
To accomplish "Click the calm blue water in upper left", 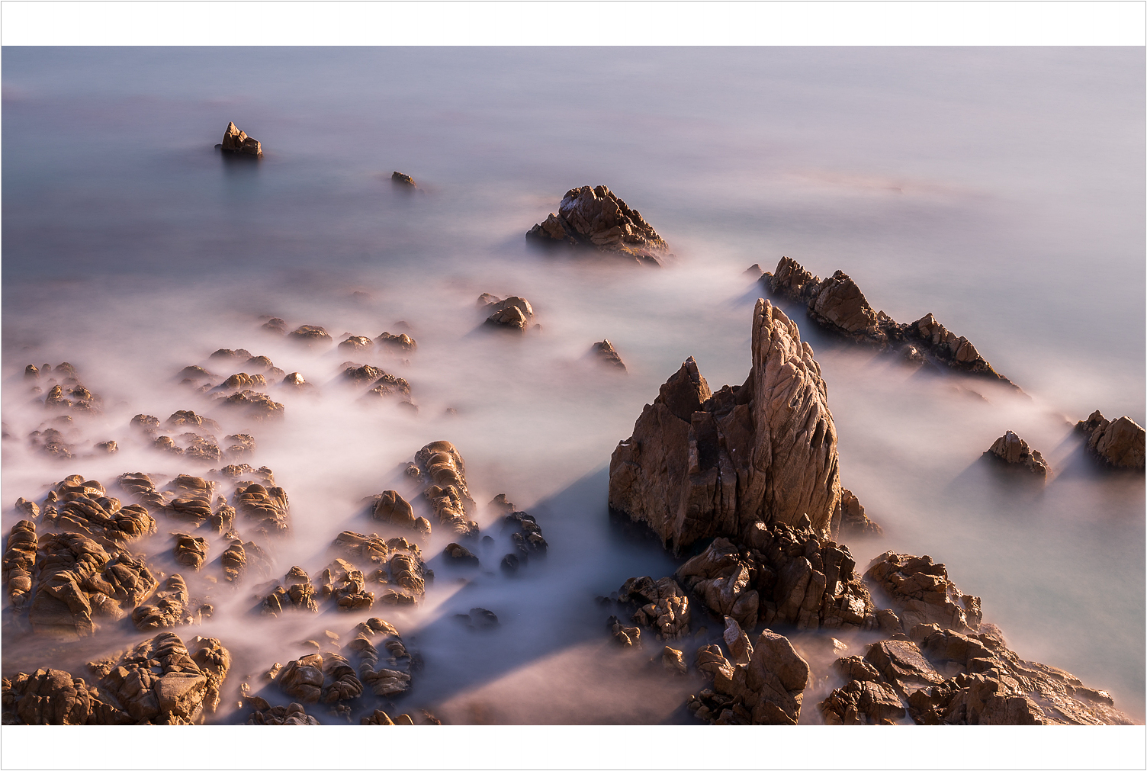I will [114, 191].
